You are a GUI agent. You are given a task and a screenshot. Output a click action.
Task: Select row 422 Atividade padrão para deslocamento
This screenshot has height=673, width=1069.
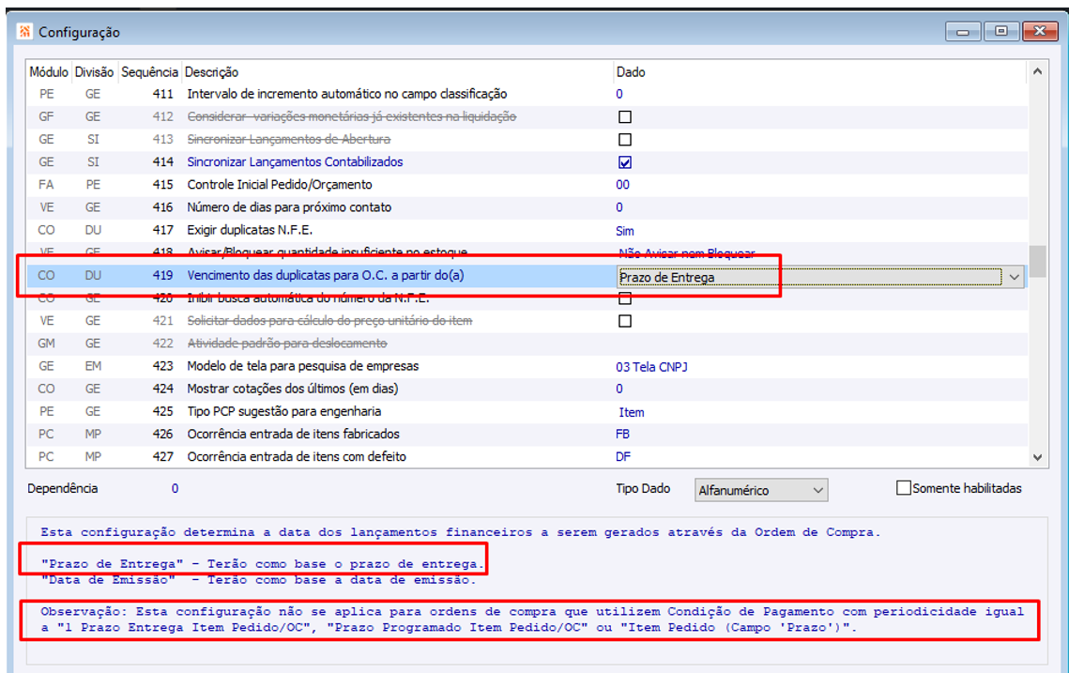(527, 344)
